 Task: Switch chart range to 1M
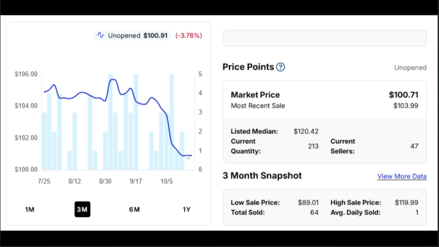pyautogui.click(x=29, y=209)
